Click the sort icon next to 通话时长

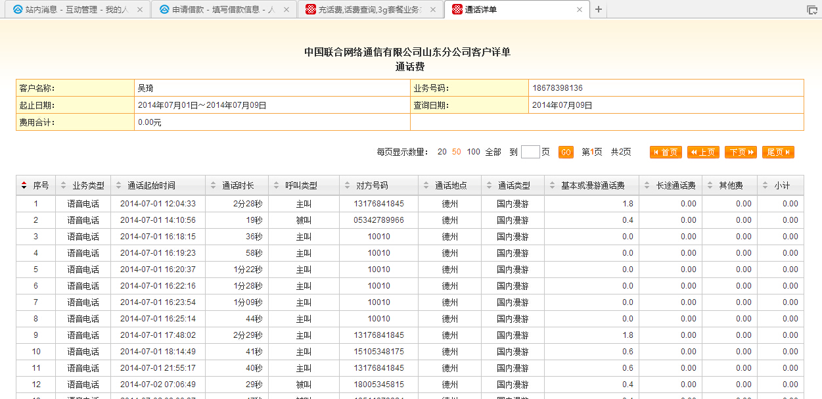[x=214, y=186]
